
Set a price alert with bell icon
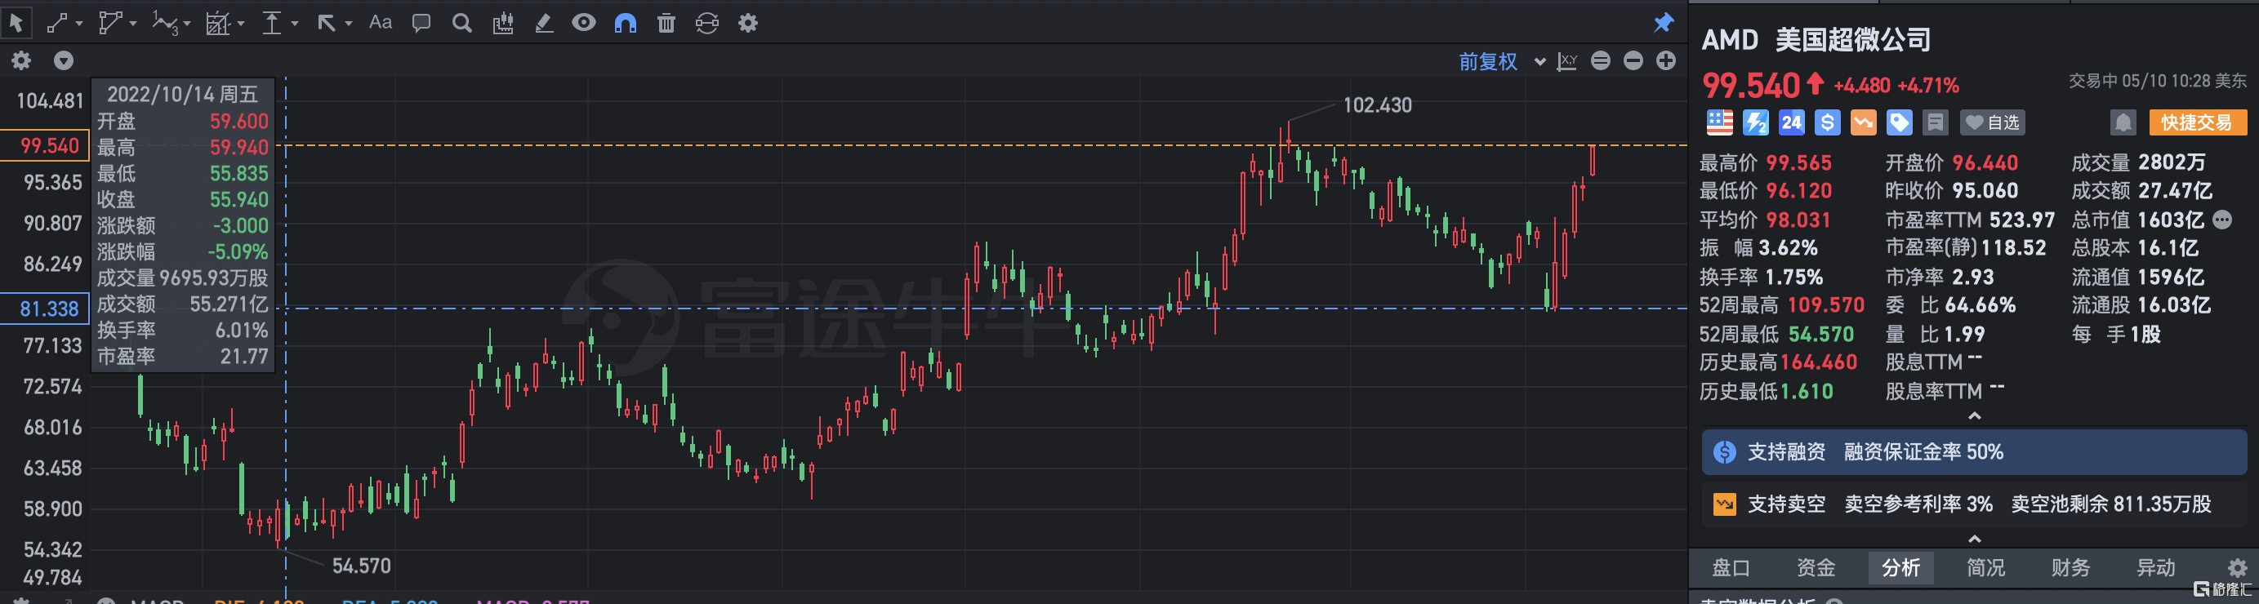point(2123,122)
